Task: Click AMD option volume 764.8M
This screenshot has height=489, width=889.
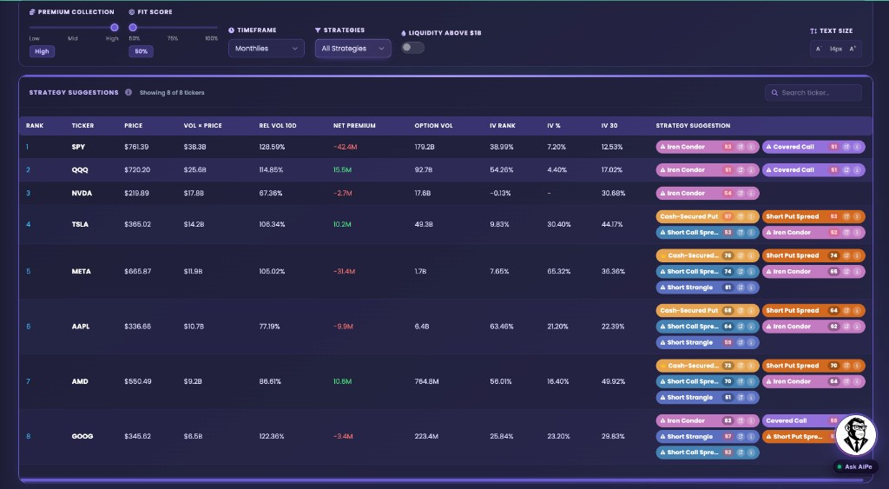Action: (426, 382)
